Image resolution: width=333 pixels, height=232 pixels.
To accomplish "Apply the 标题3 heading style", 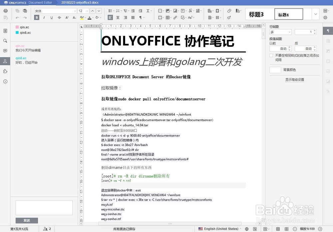I will 260,14.
